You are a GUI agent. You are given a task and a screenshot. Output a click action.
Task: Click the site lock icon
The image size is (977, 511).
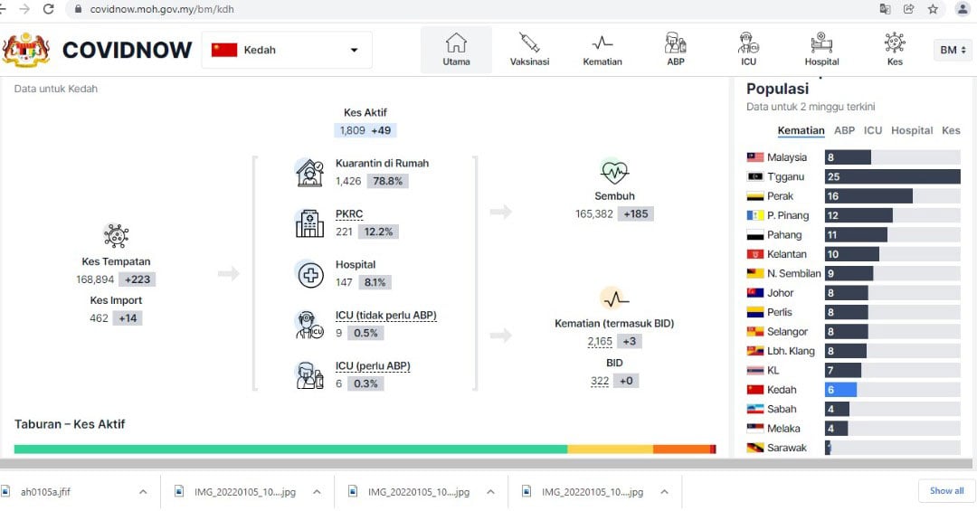coord(78,9)
